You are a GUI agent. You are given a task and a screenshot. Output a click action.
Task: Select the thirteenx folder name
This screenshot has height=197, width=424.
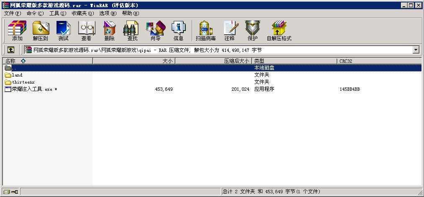pyautogui.click(x=23, y=82)
